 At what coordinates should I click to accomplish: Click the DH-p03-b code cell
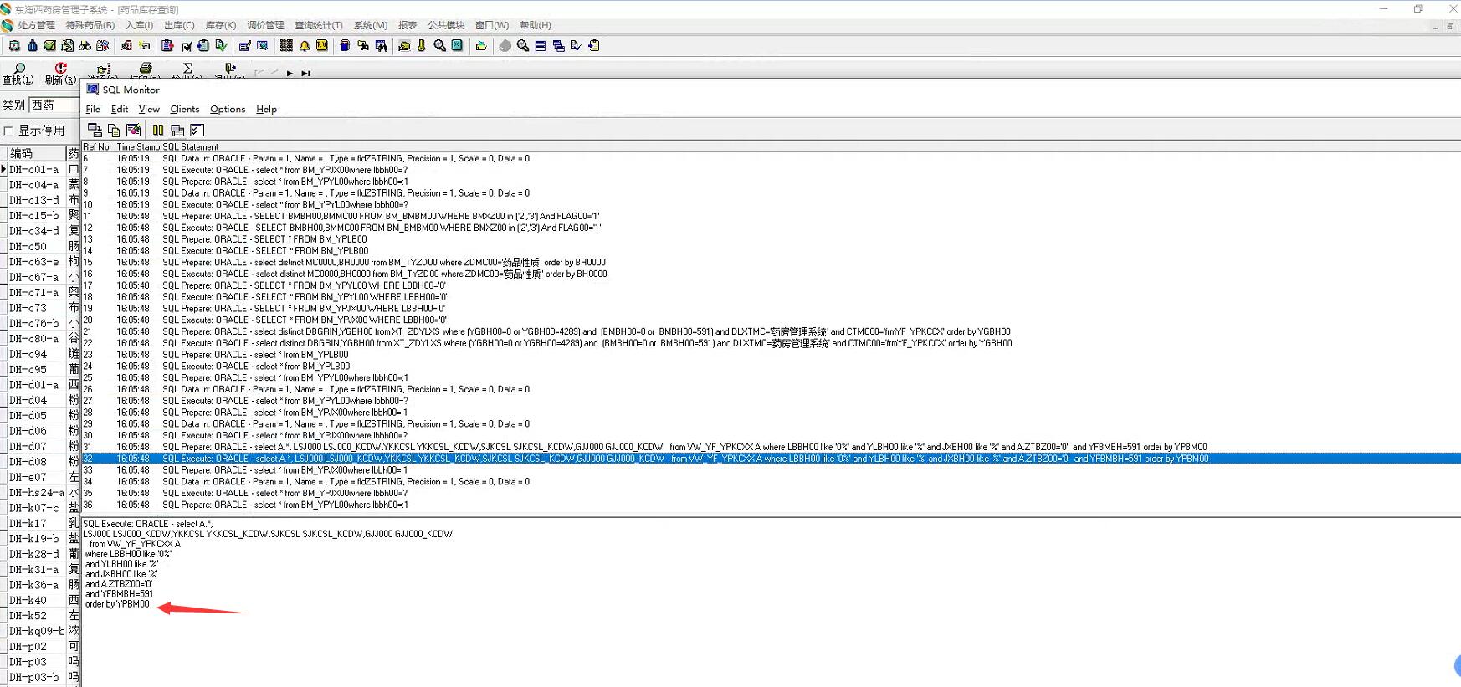(37, 677)
